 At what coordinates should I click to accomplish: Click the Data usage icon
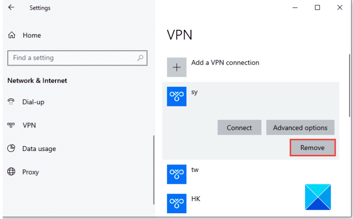12,149
